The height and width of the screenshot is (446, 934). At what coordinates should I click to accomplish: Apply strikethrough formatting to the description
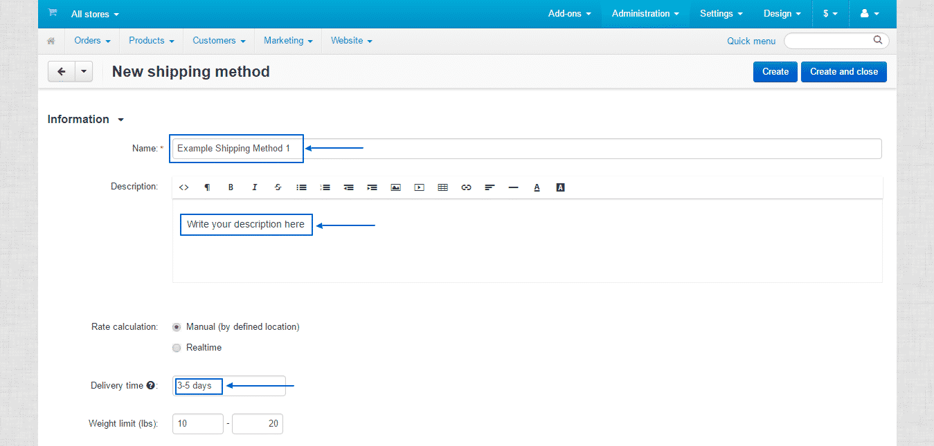coord(278,187)
